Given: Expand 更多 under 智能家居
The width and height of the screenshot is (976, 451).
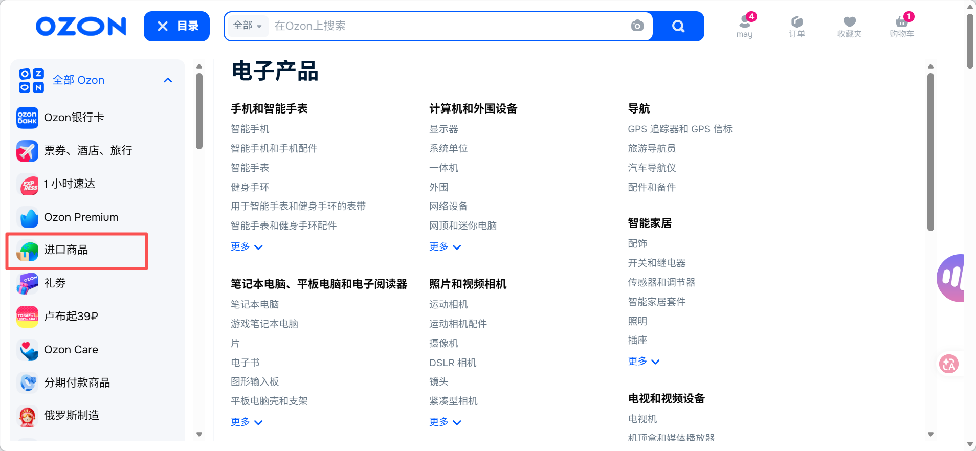Looking at the screenshot, I should pyautogui.click(x=643, y=362).
